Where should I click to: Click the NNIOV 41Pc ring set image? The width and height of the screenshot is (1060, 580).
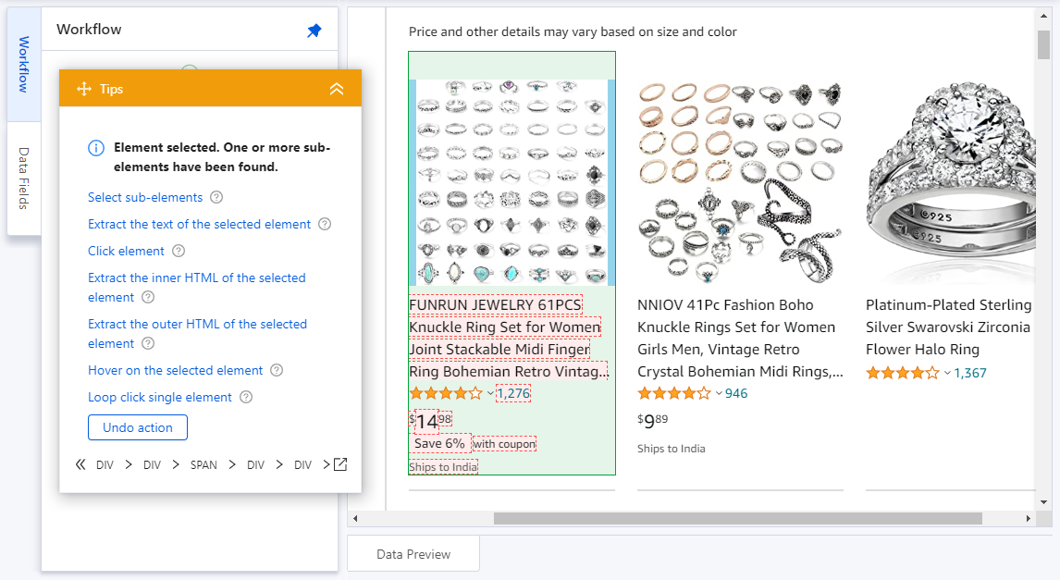point(740,182)
